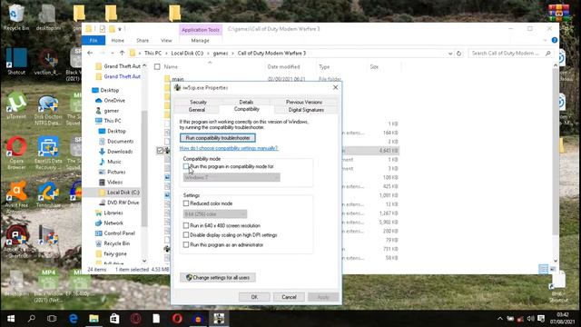This screenshot has height=327, width=581.
Task: Collapse the nav pane scroll-up arrow
Action: click(x=144, y=65)
